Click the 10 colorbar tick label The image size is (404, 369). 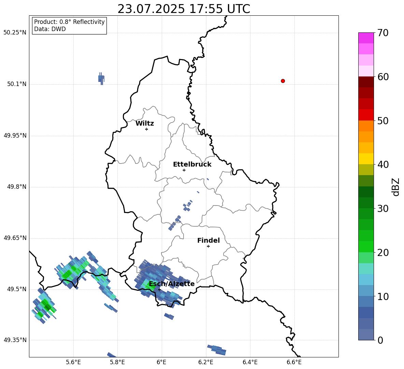coord(383,296)
